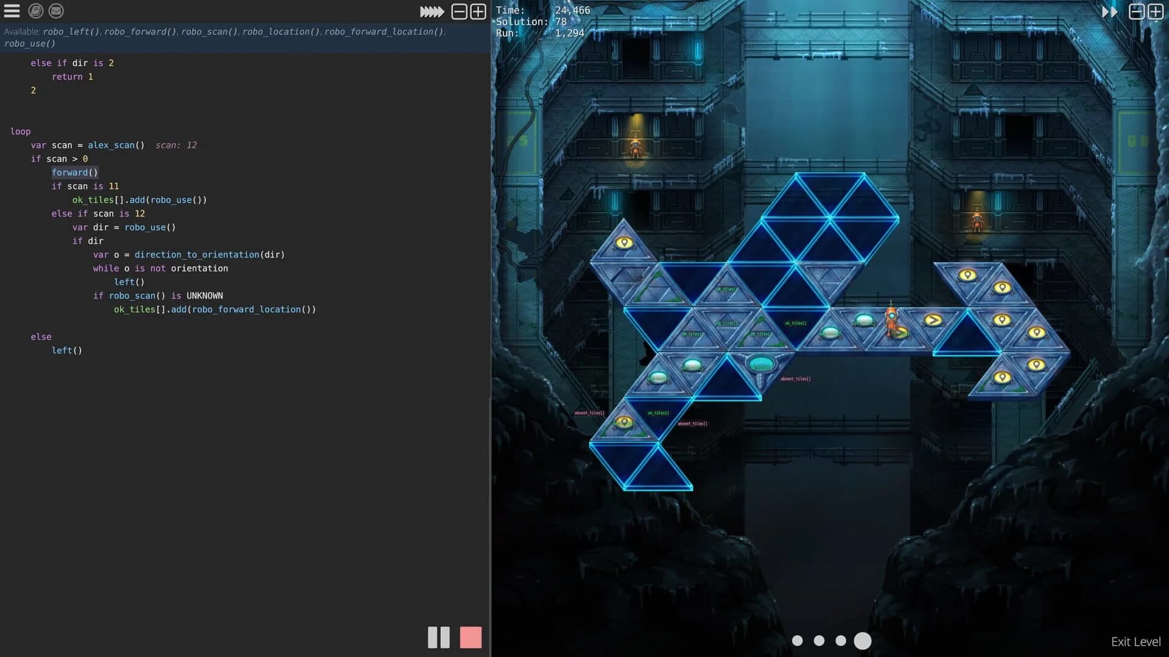The width and height of the screenshot is (1169, 657).
Task: Open the hamburger menu
Action: click(x=13, y=11)
